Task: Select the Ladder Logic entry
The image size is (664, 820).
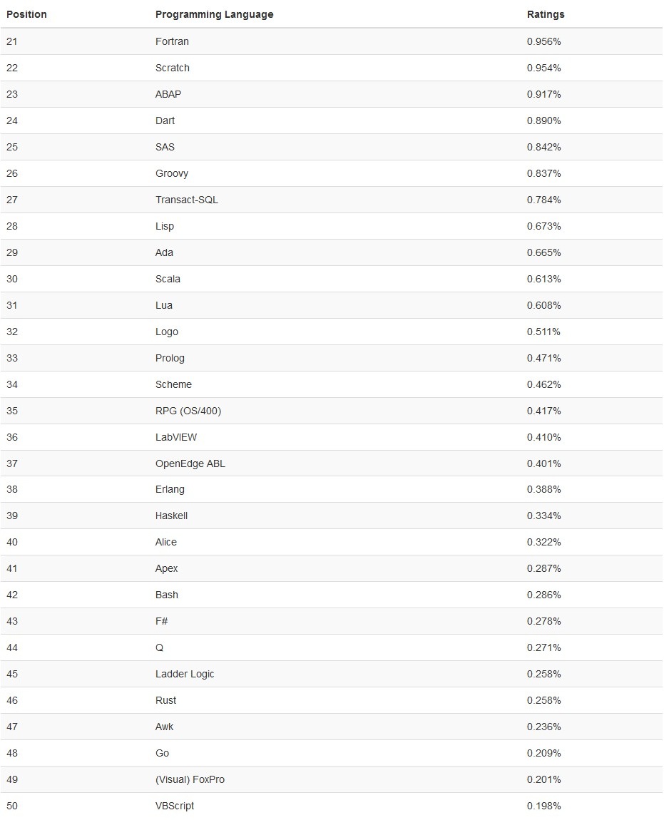Action: [185, 674]
